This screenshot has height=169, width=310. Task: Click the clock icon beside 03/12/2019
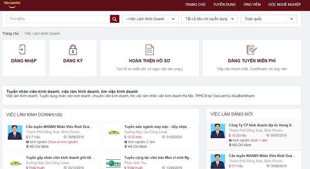65,168
